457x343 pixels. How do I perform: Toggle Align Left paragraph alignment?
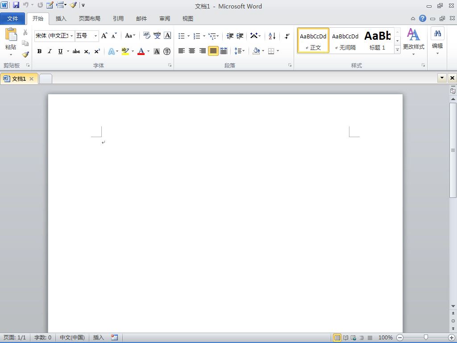(x=182, y=51)
